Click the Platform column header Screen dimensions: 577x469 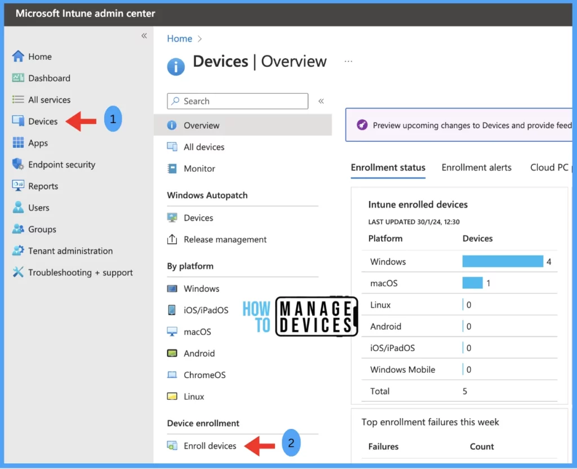click(x=385, y=239)
